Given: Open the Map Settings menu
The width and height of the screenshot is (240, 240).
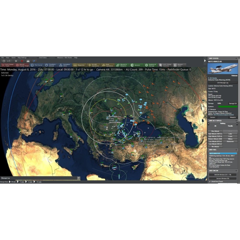Looking at the screenshot, I should coord(22,58).
